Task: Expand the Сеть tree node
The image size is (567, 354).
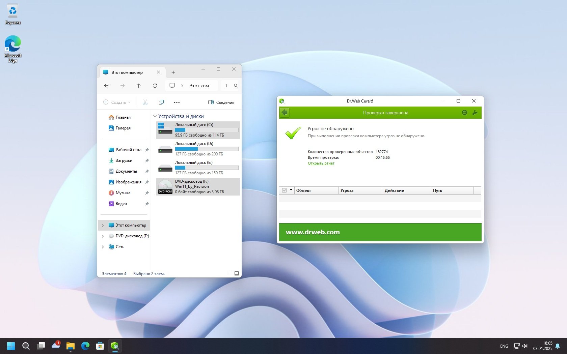Action: click(103, 247)
